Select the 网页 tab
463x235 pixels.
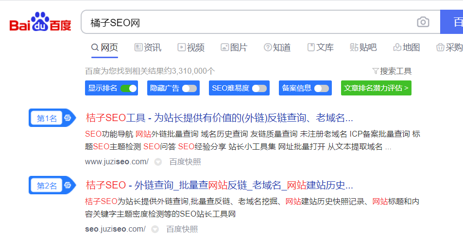click(x=104, y=47)
